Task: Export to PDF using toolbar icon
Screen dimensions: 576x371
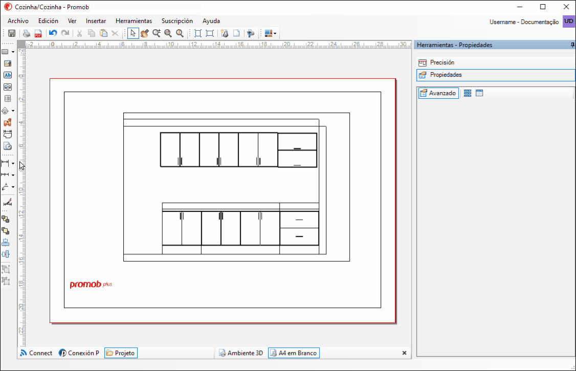Action: click(x=38, y=33)
